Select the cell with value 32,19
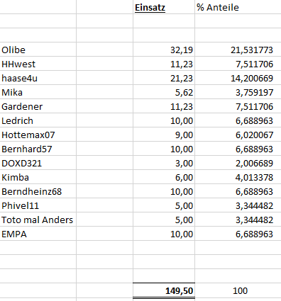This screenshot has width=281, height=301. (x=164, y=50)
